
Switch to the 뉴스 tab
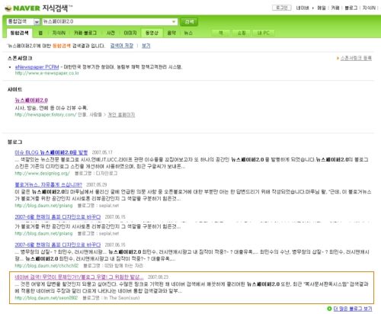pyautogui.click(x=188, y=33)
